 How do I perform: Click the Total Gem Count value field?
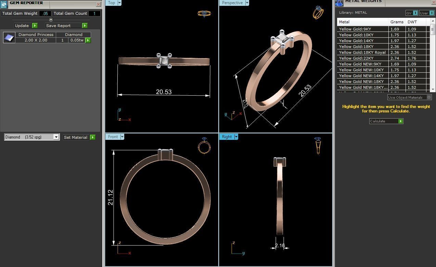(94, 14)
